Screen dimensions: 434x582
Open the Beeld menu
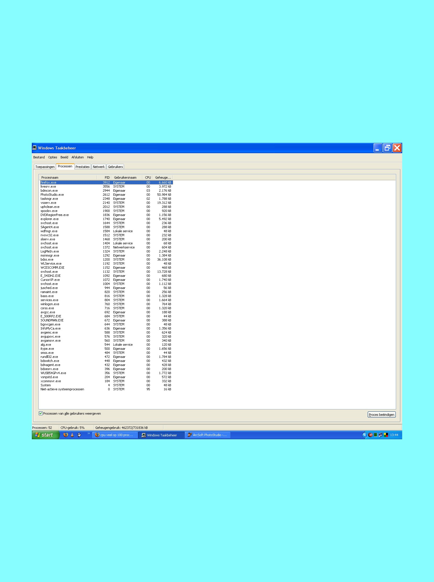[x=64, y=157]
